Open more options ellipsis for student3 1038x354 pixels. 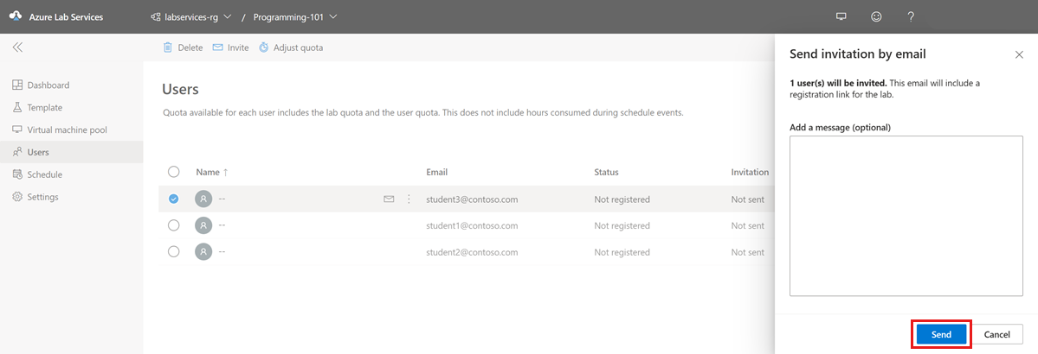[409, 199]
